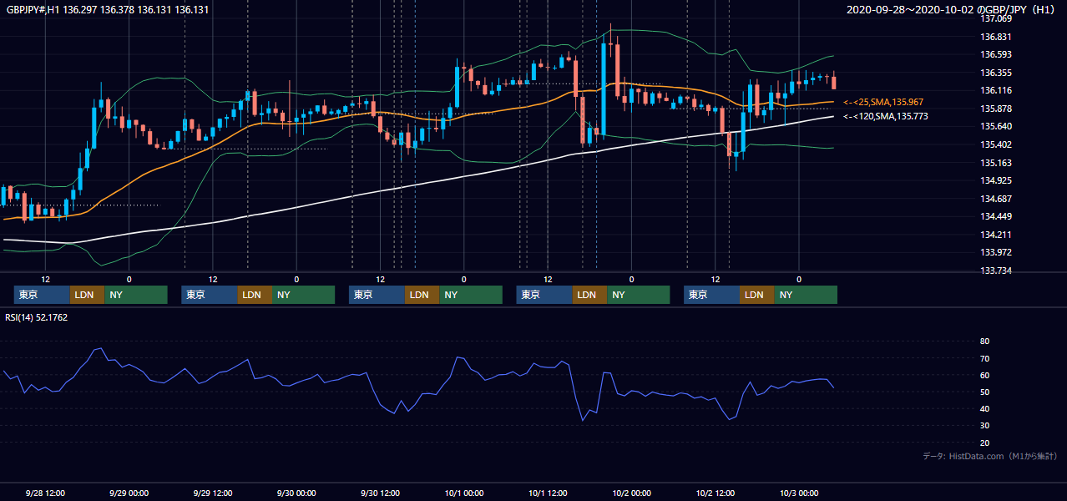Click the date label 10/1 12:00
The image size is (1067, 501).
click(548, 493)
